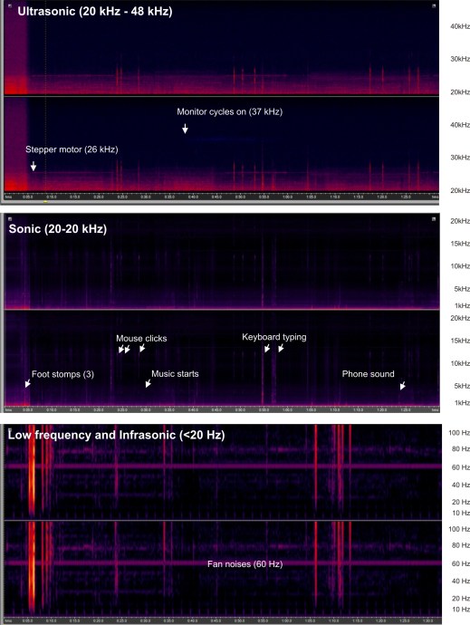Click the top-left corner icon of the Sonic panel
This screenshot has width=470, height=625.
pos(10,219)
